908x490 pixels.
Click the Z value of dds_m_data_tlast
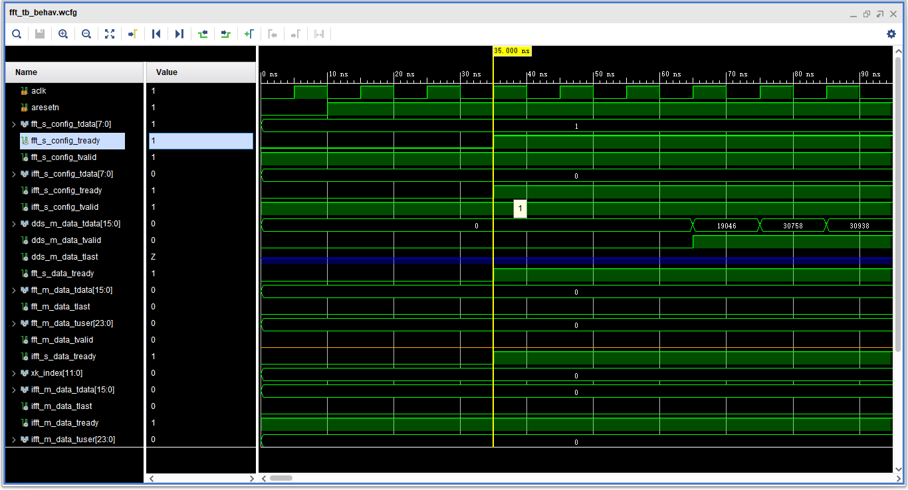[x=153, y=257]
